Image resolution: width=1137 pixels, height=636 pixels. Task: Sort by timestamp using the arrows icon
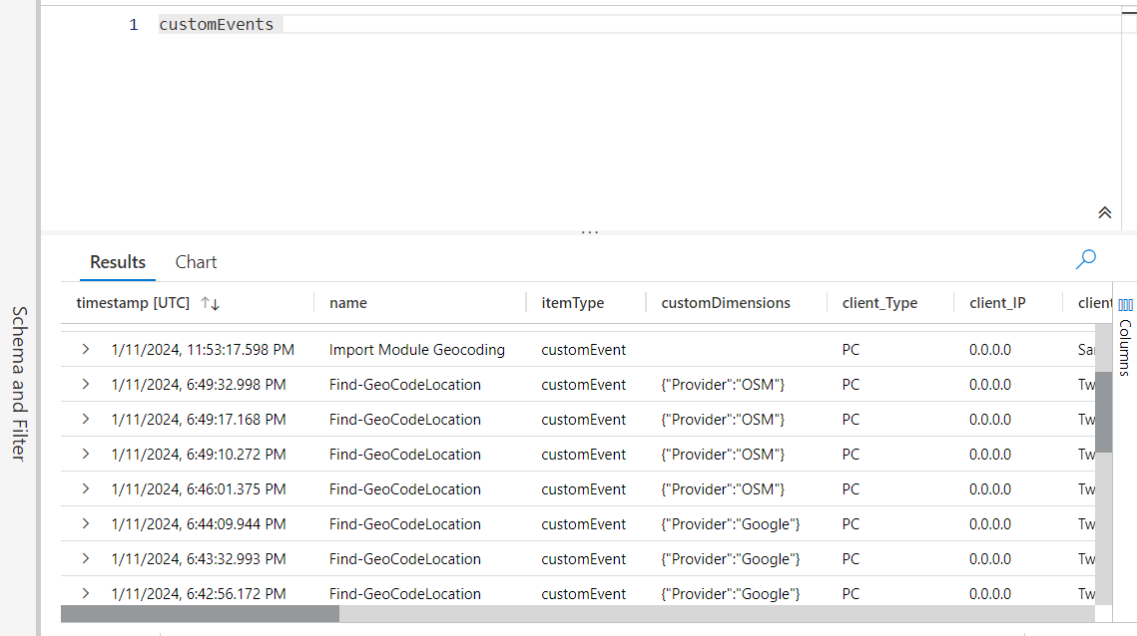point(211,303)
